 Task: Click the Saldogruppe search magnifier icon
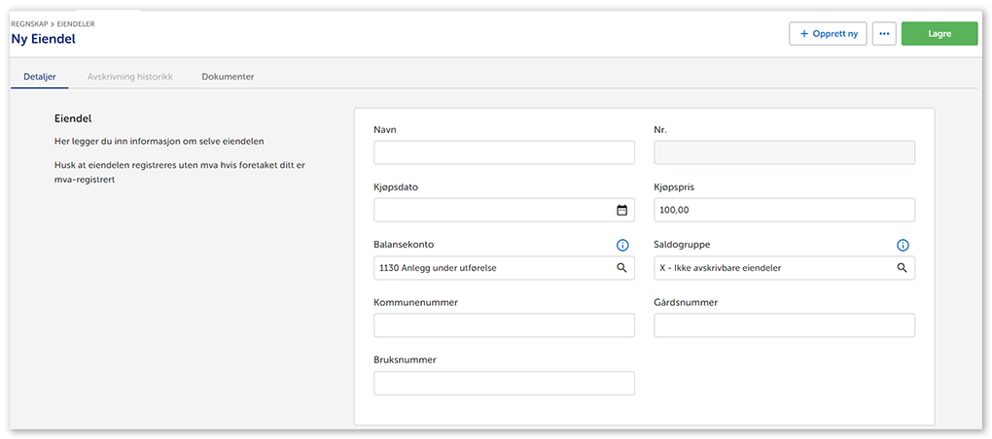902,268
